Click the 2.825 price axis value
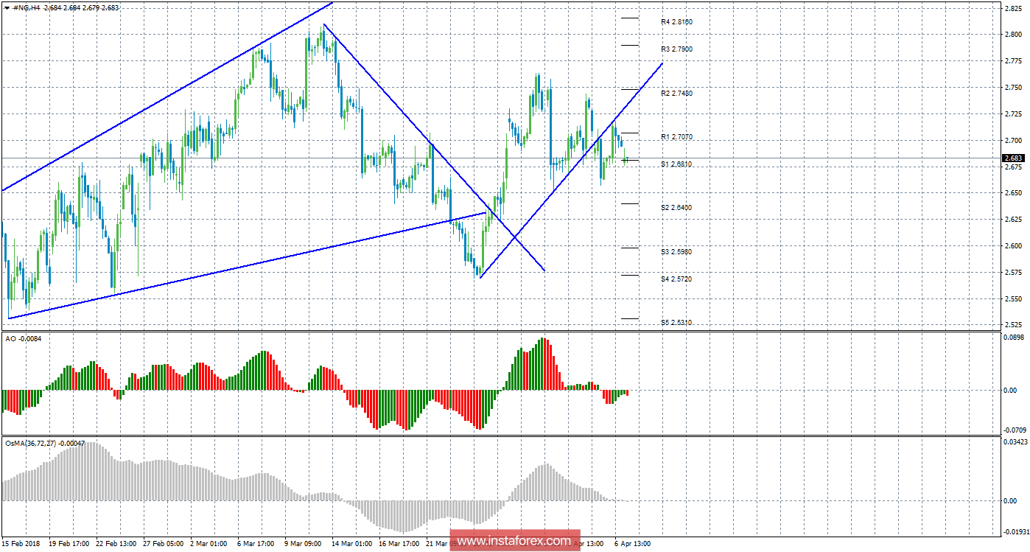1030x552 pixels. click(1012, 8)
